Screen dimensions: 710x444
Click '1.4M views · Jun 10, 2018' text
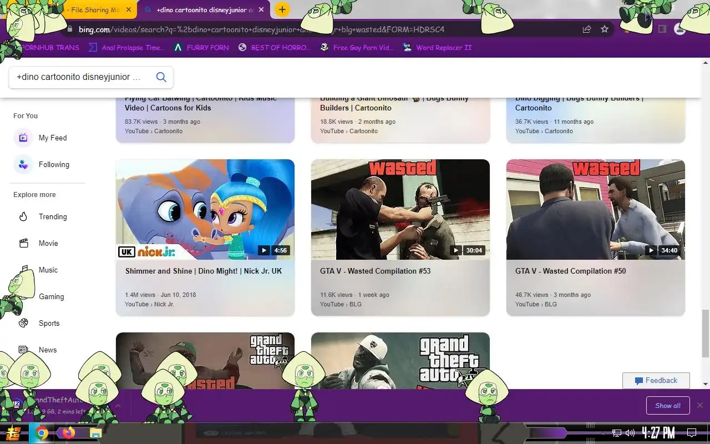pyautogui.click(x=160, y=295)
